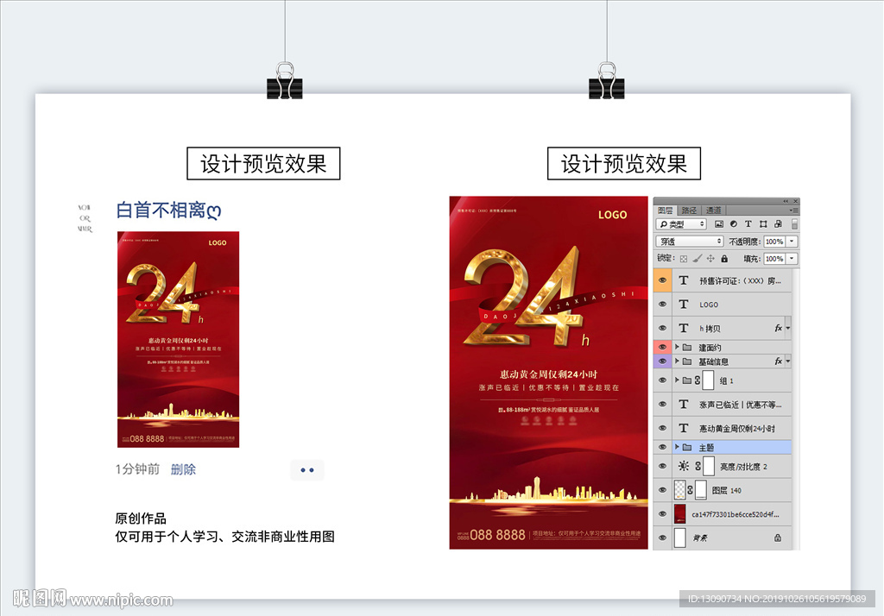Open the 路径 paths tab
This screenshot has height=616, width=884.
(690, 211)
